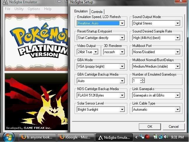Open the volume speaker tray icon
The image size is (189, 142).
[x=166, y=137]
